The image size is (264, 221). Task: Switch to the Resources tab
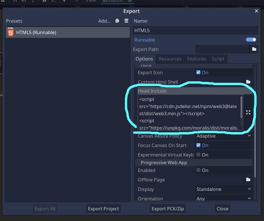pos(170,59)
